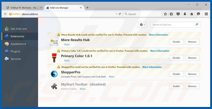The image size is (212, 109).
Task: Open the tools gear dropdown for add-ons
Action: coord(142,25)
